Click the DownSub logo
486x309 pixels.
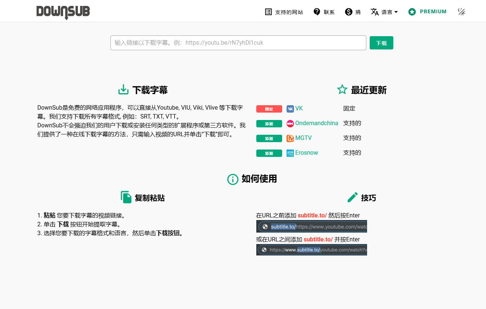click(x=63, y=12)
